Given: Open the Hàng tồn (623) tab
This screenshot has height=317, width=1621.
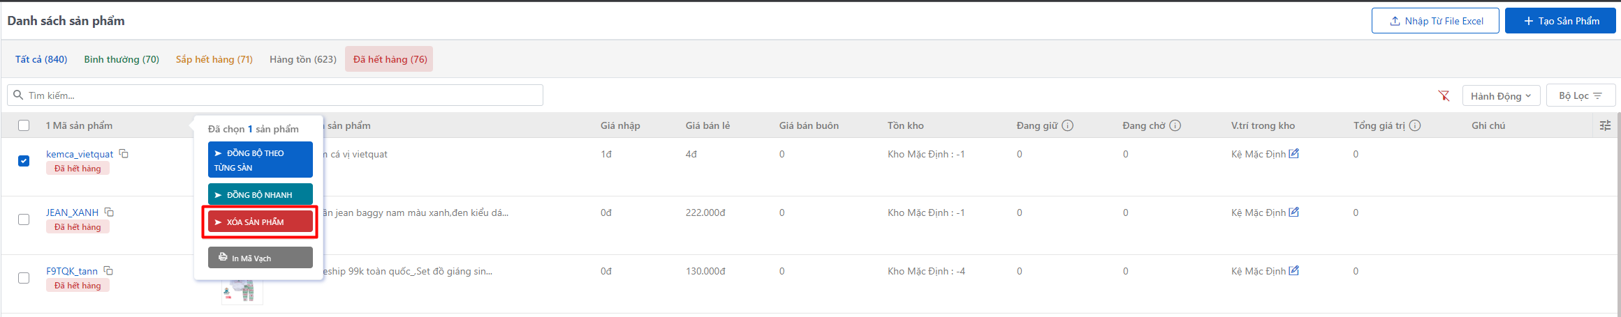Looking at the screenshot, I should [x=303, y=59].
